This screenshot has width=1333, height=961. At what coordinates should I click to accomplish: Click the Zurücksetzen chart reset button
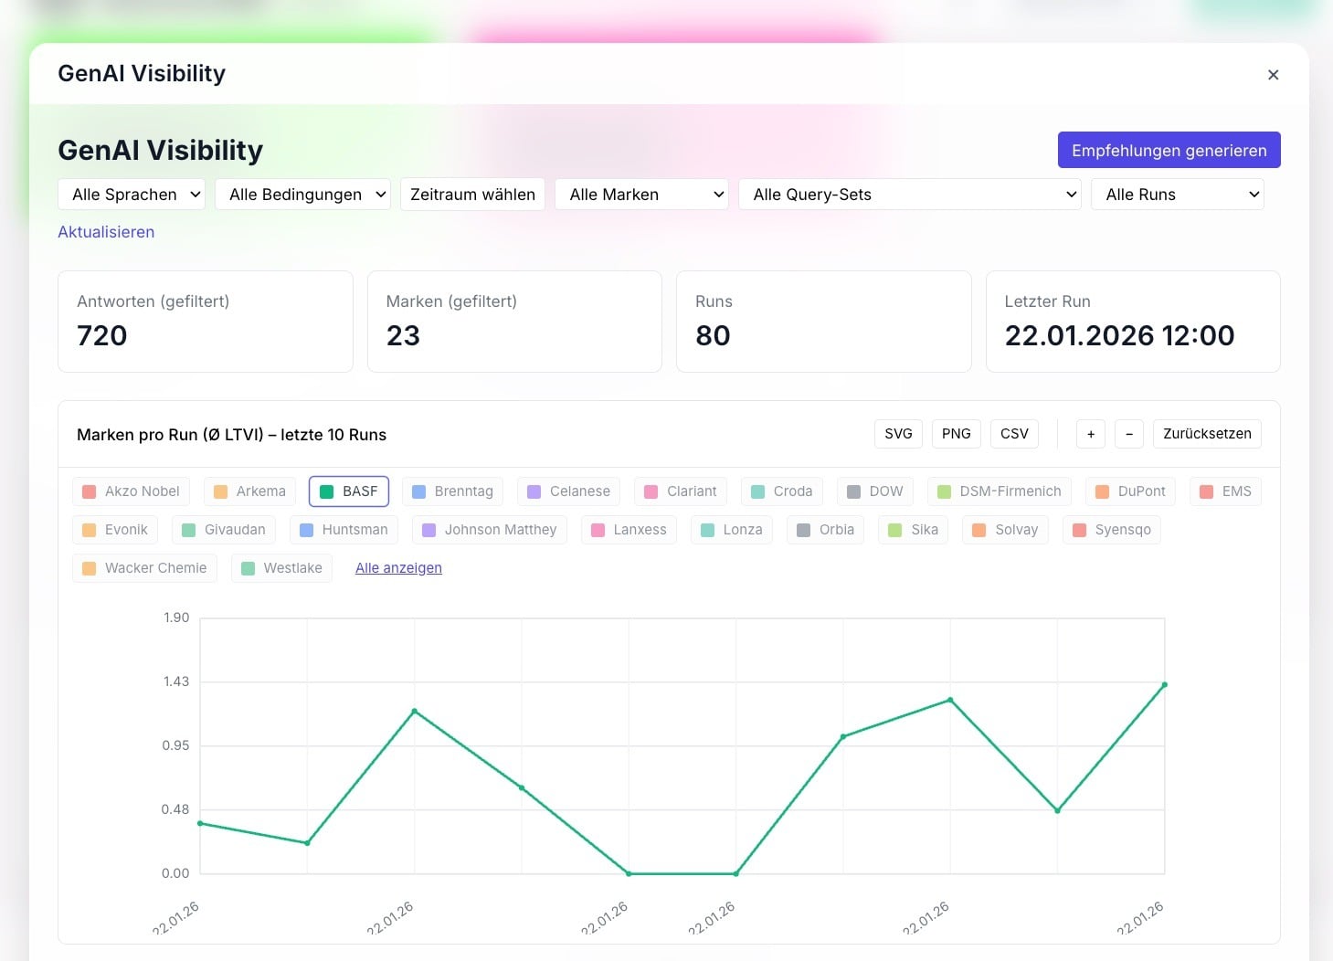(1207, 434)
